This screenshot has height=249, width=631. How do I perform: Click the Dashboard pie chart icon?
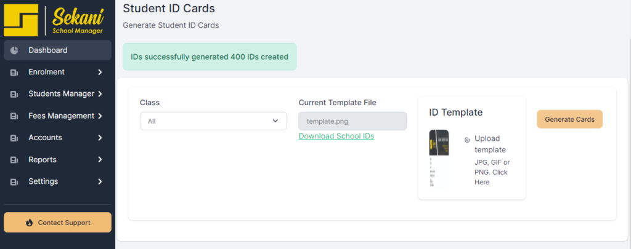pyautogui.click(x=14, y=50)
